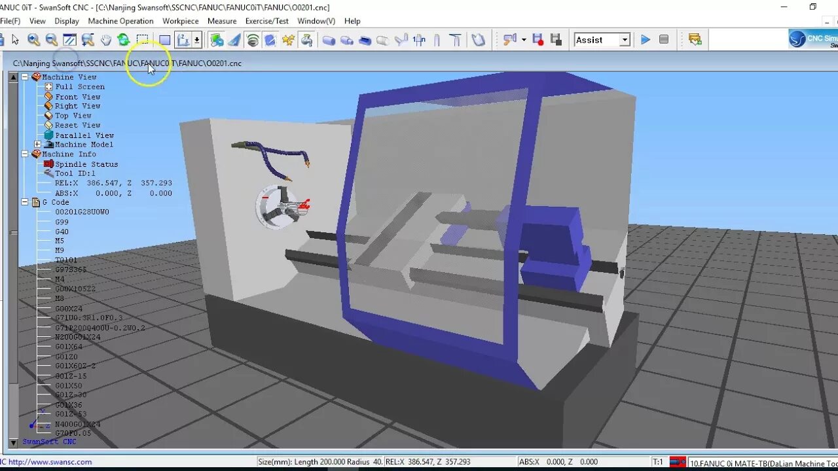The height and width of the screenshot is (471, 838).
Task: Open the Workpiece menu
Action: point(181,21)
